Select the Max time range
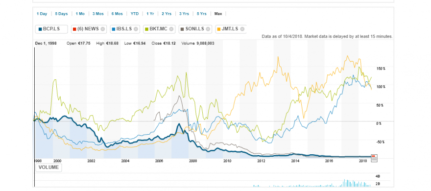This screenshot has height=191, width=431. 218,14
